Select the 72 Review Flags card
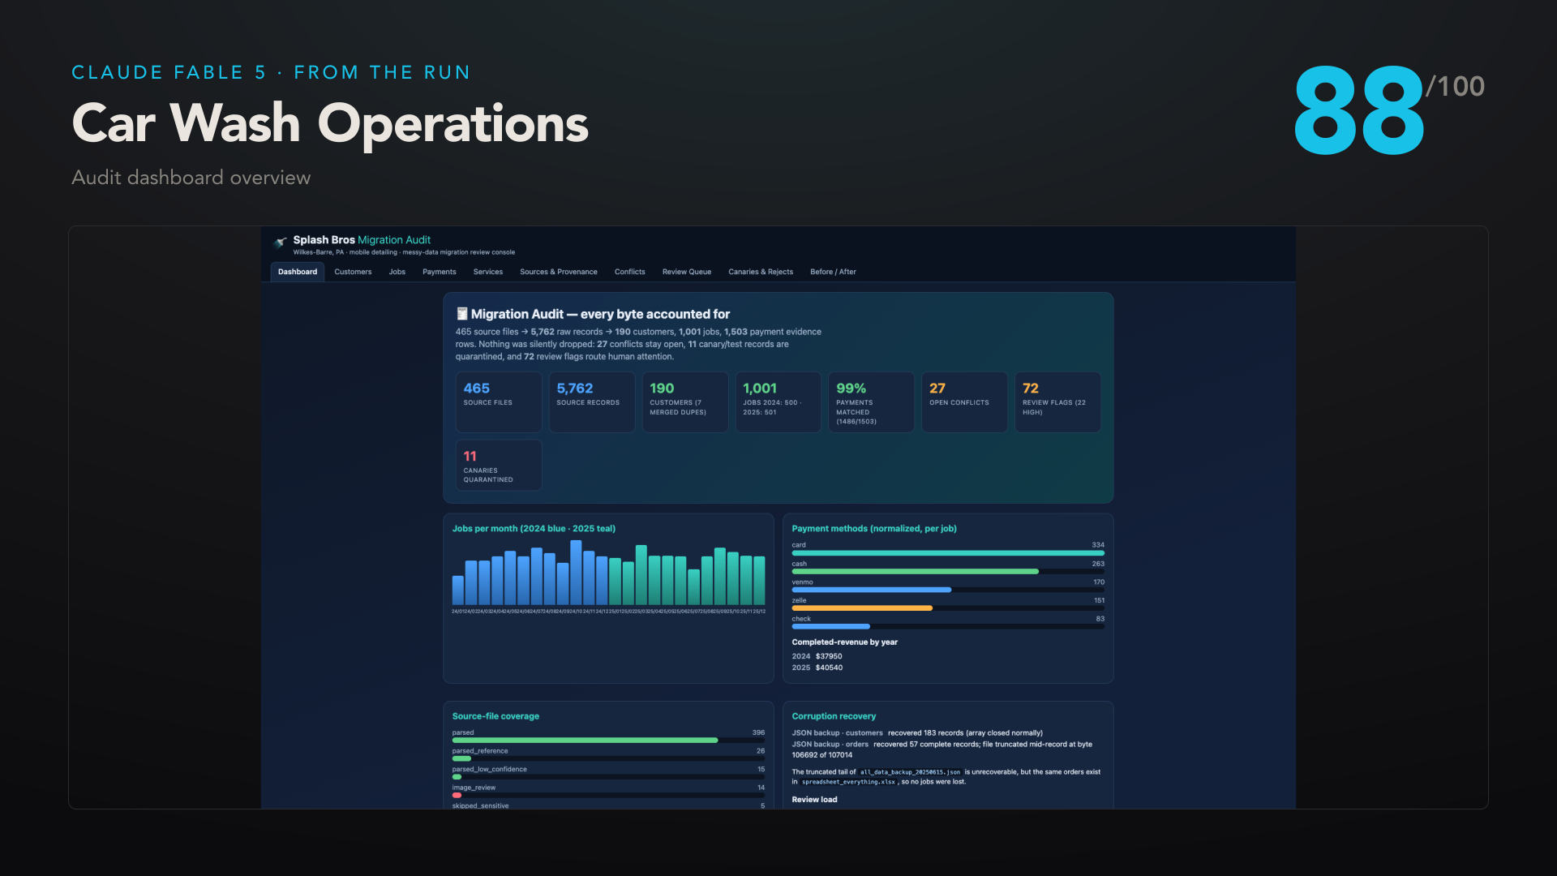Screen dimensions: 1557x876 1057,401
